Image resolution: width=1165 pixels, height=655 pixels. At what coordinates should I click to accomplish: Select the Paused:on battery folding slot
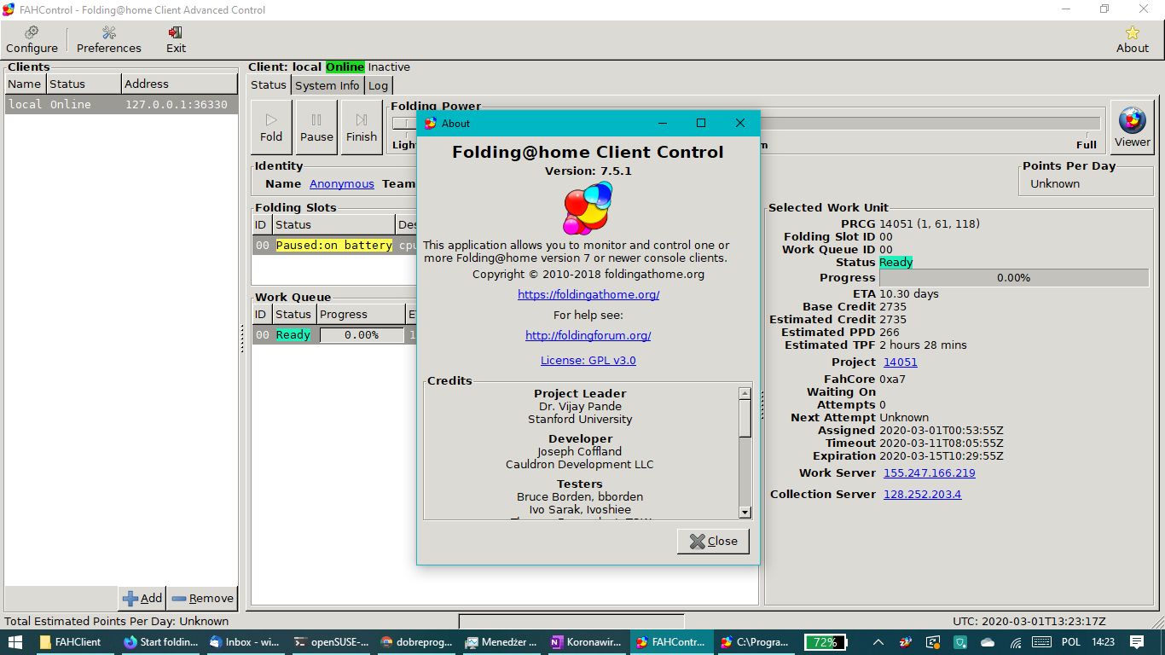334,245
